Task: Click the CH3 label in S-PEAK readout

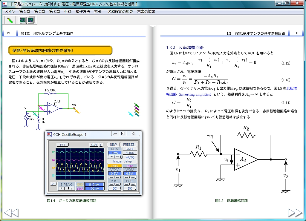Action: [80, 184]
